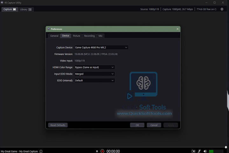Mute audio with the speaker icon
The width and height of the screenshot is (229, 153).
pyautogui.click(x=205, y=151)
